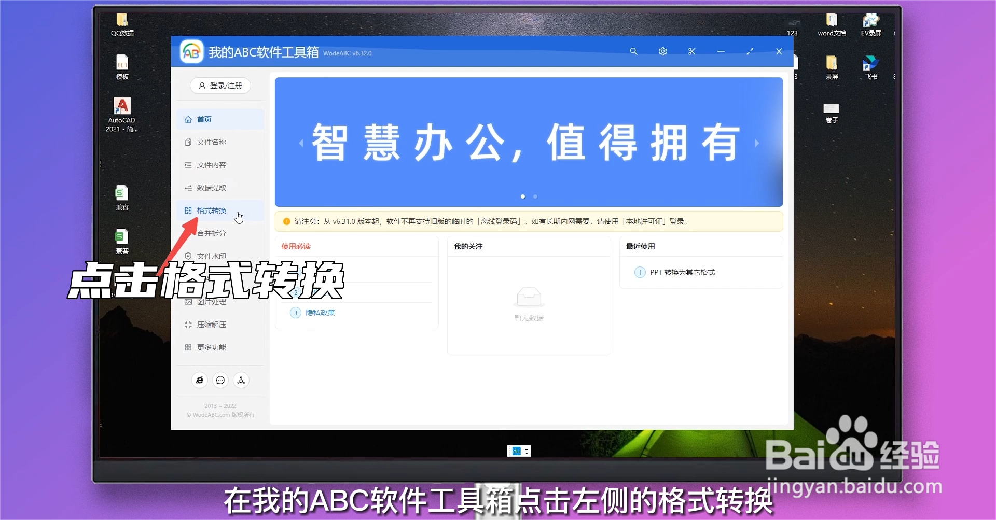The image size is (996, 520).
Task: Open 合并拆分 in the sidebar
Action: pyautogui.click(x=220, y=233)
